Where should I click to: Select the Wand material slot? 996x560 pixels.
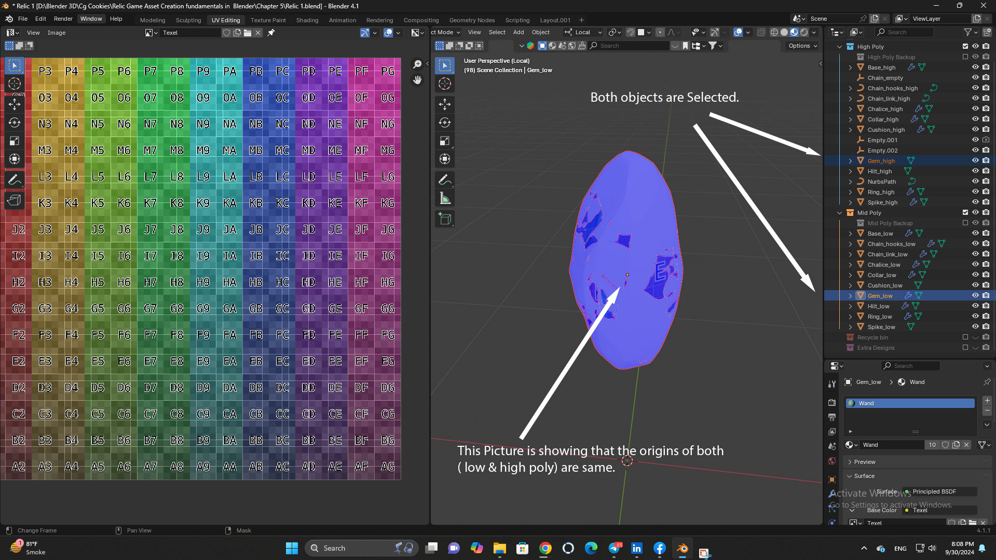(910, 403)
